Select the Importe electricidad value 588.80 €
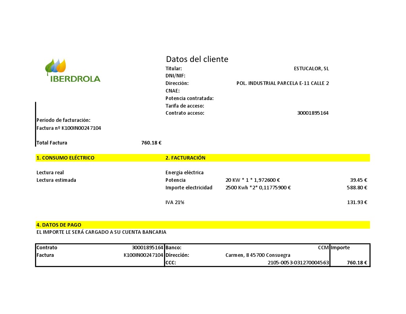The image size is (406, 314). tap(357, 187)
